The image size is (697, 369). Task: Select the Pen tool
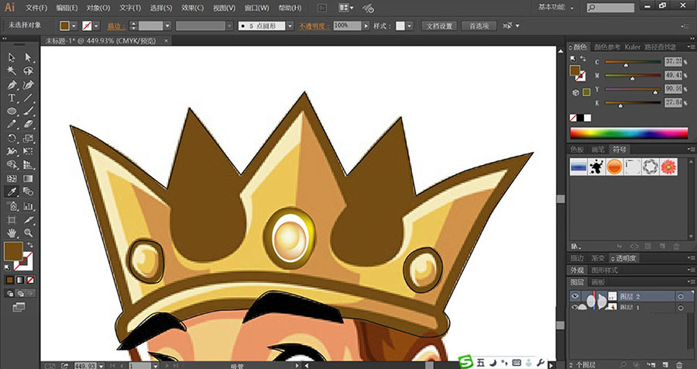[12, 84]
